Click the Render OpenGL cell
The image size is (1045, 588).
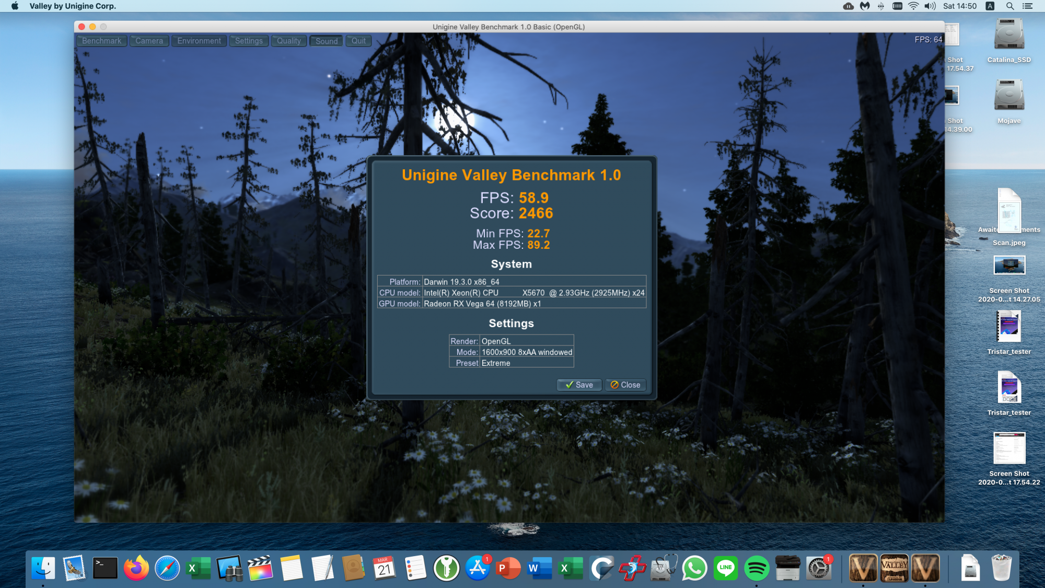(527, 341)
